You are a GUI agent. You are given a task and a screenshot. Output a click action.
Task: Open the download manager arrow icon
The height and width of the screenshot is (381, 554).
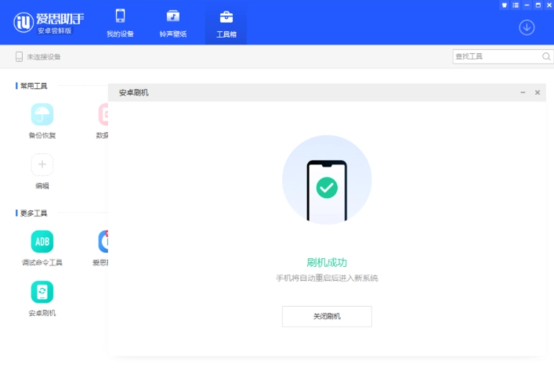click(x=527, y=27)
